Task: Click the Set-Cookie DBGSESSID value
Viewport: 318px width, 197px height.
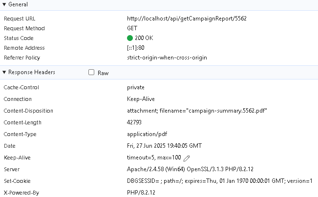Action: (220, 181)
